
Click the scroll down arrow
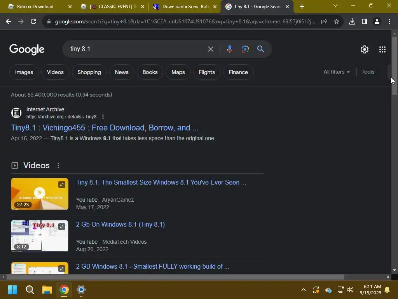395,270
